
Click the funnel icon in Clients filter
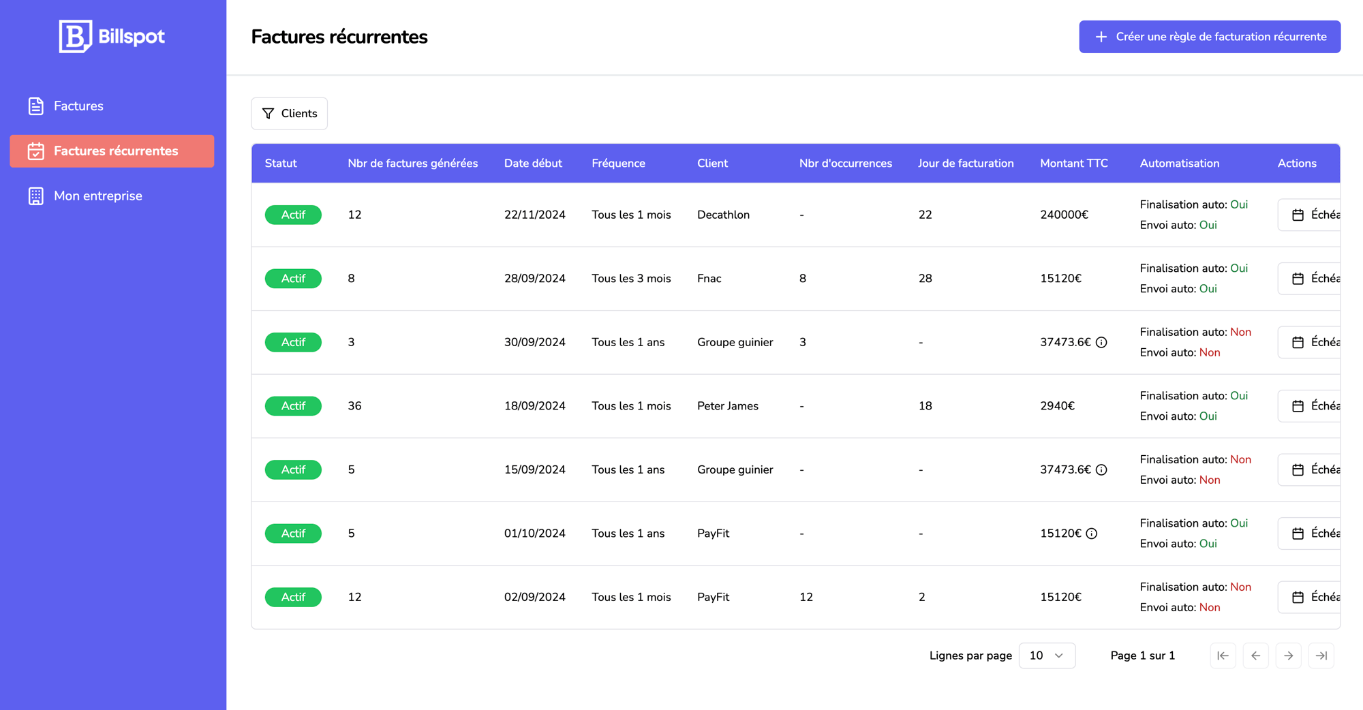click(x=269, y=113)
